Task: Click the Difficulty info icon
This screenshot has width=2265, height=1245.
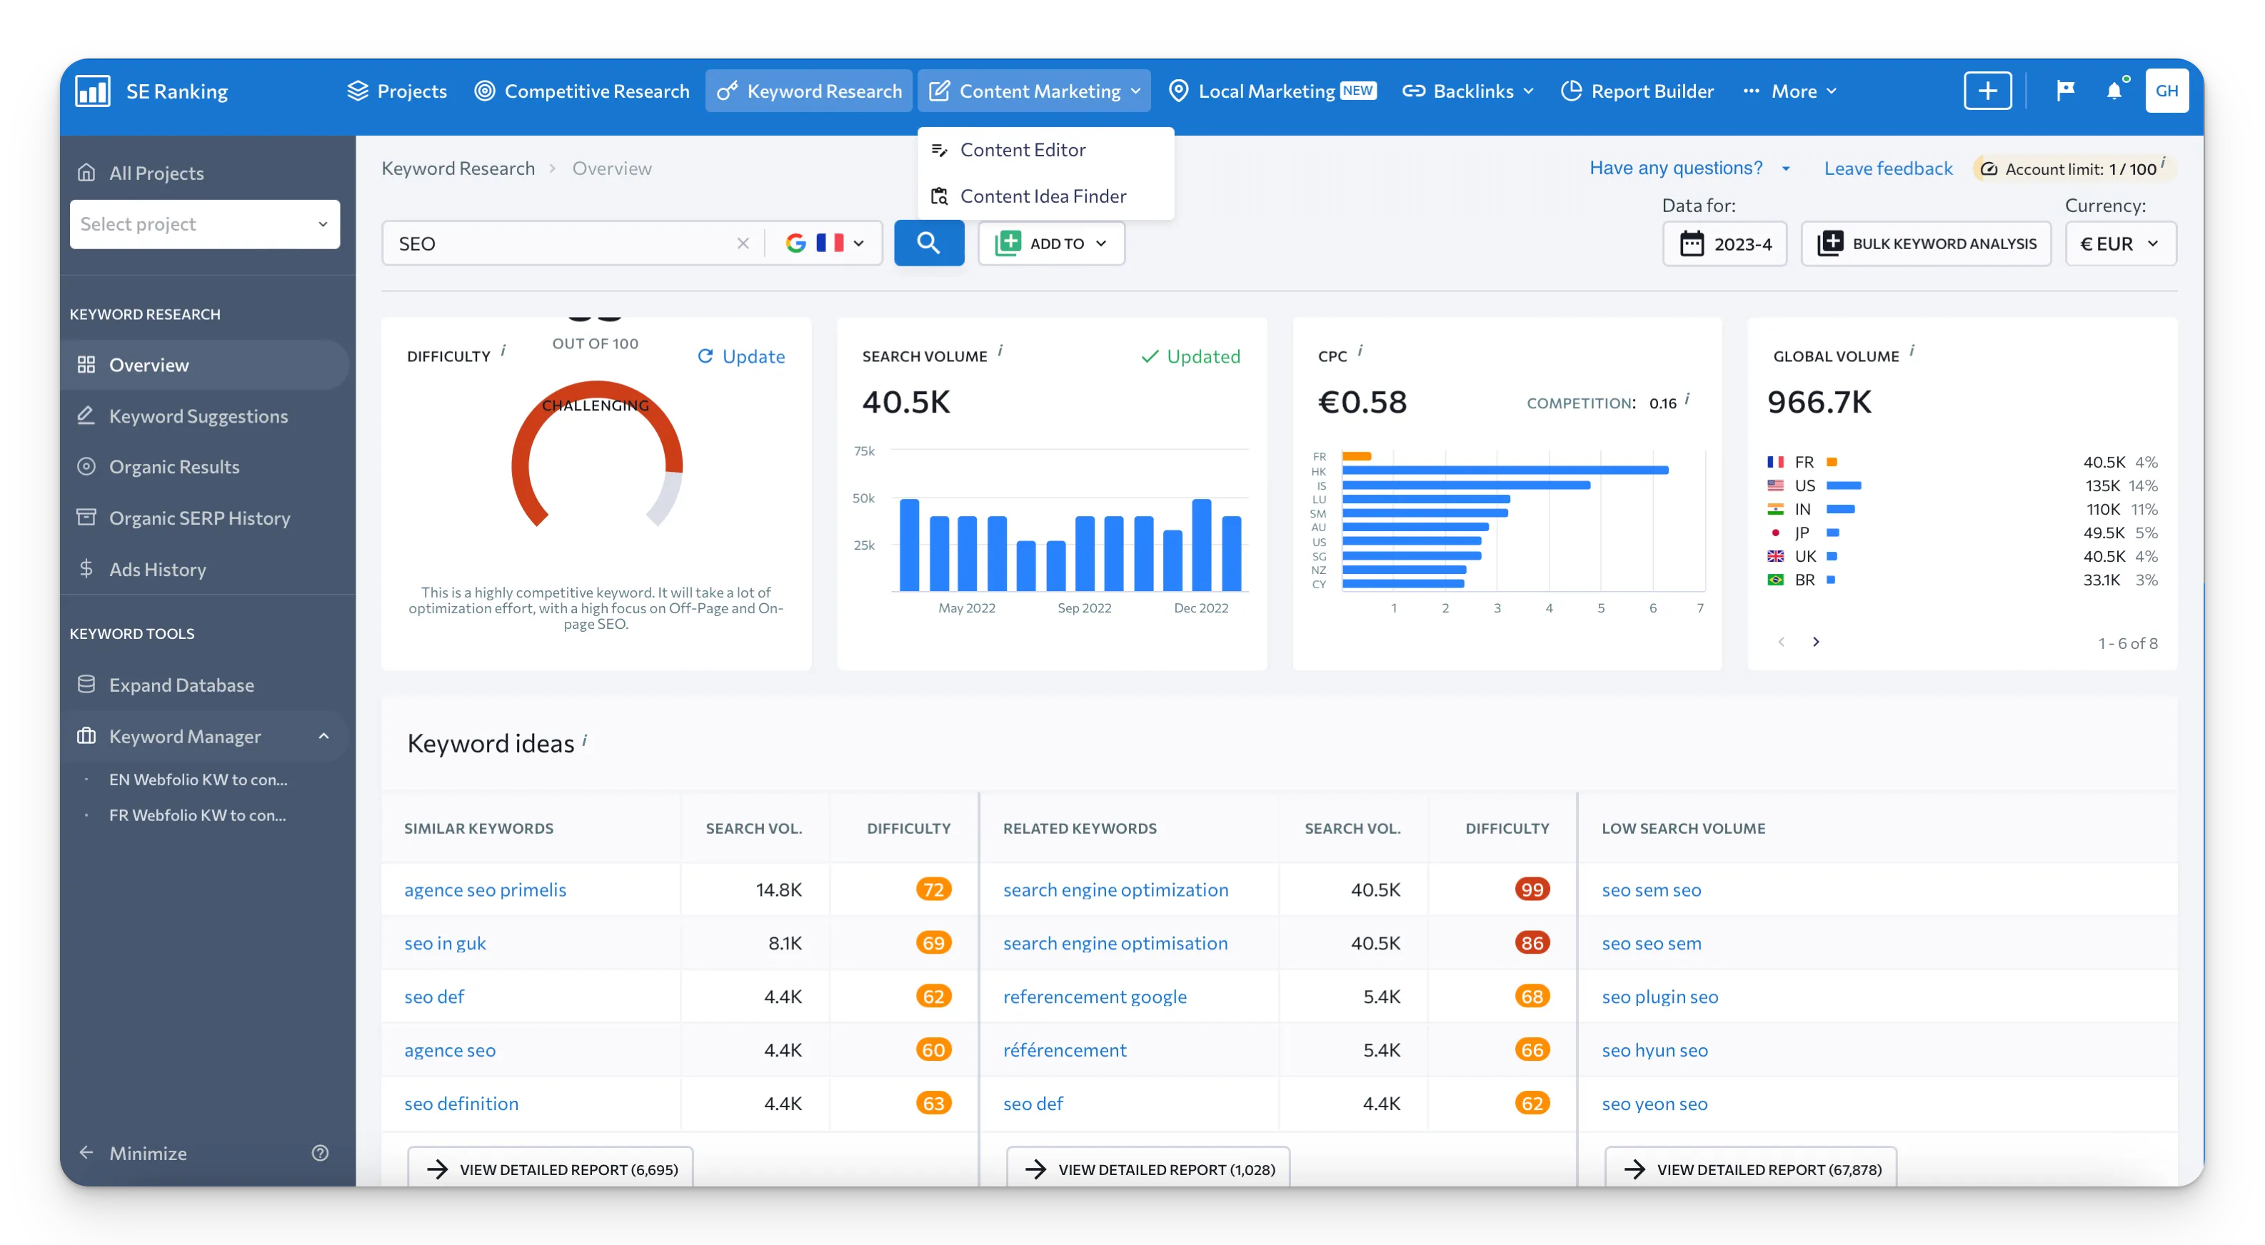Action: coord(504,351)
